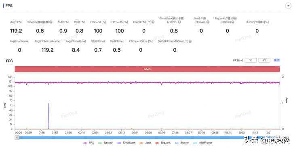Click the 12:21 time axis label
The image size is (295, 148).
[x=268, y=133]
